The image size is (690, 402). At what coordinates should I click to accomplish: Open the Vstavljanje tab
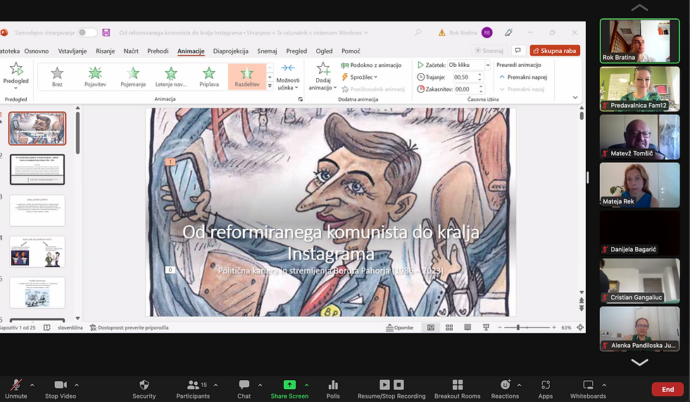(72, 51)
